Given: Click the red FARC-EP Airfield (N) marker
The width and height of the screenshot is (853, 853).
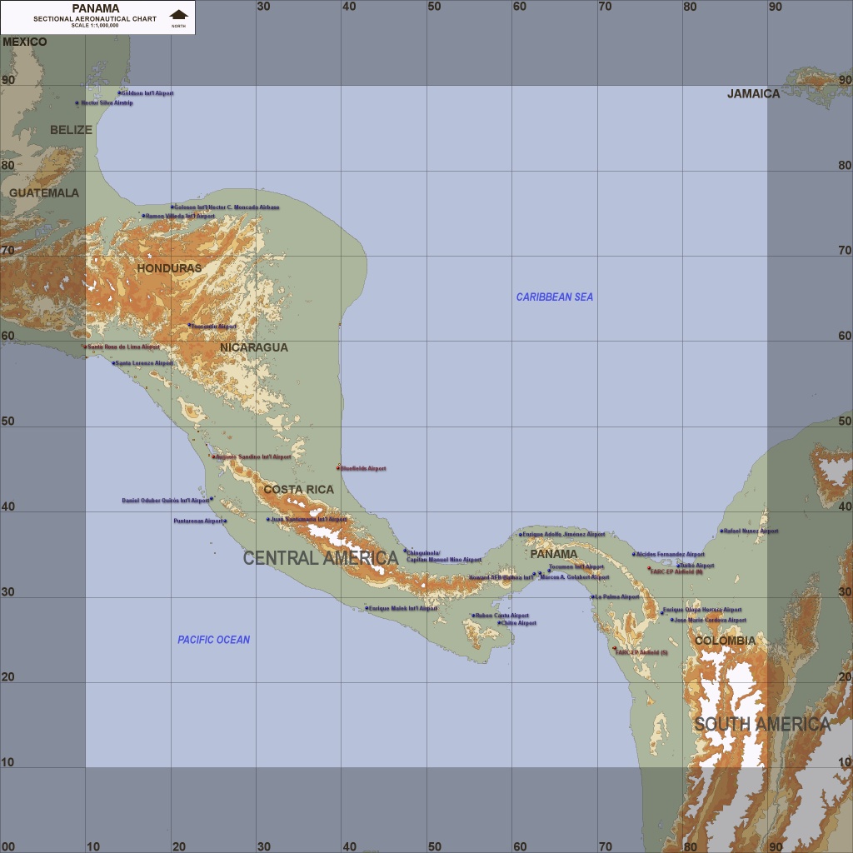Looking at the screenshot, I should (649, 568).
